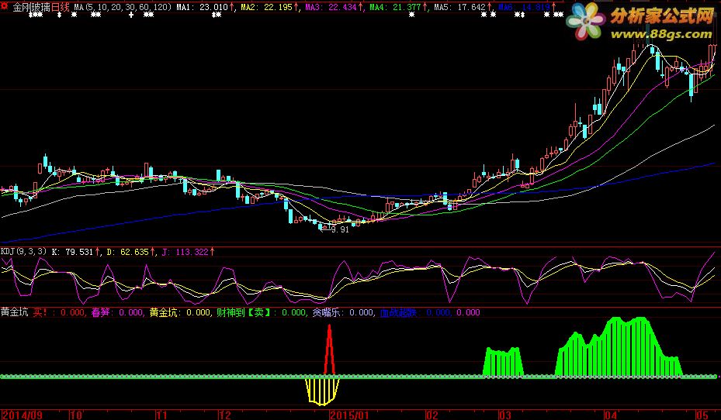Click the 10 month marker on the axis
The width and height of the screenshot is (721, 420).
[x=76, y=415]
